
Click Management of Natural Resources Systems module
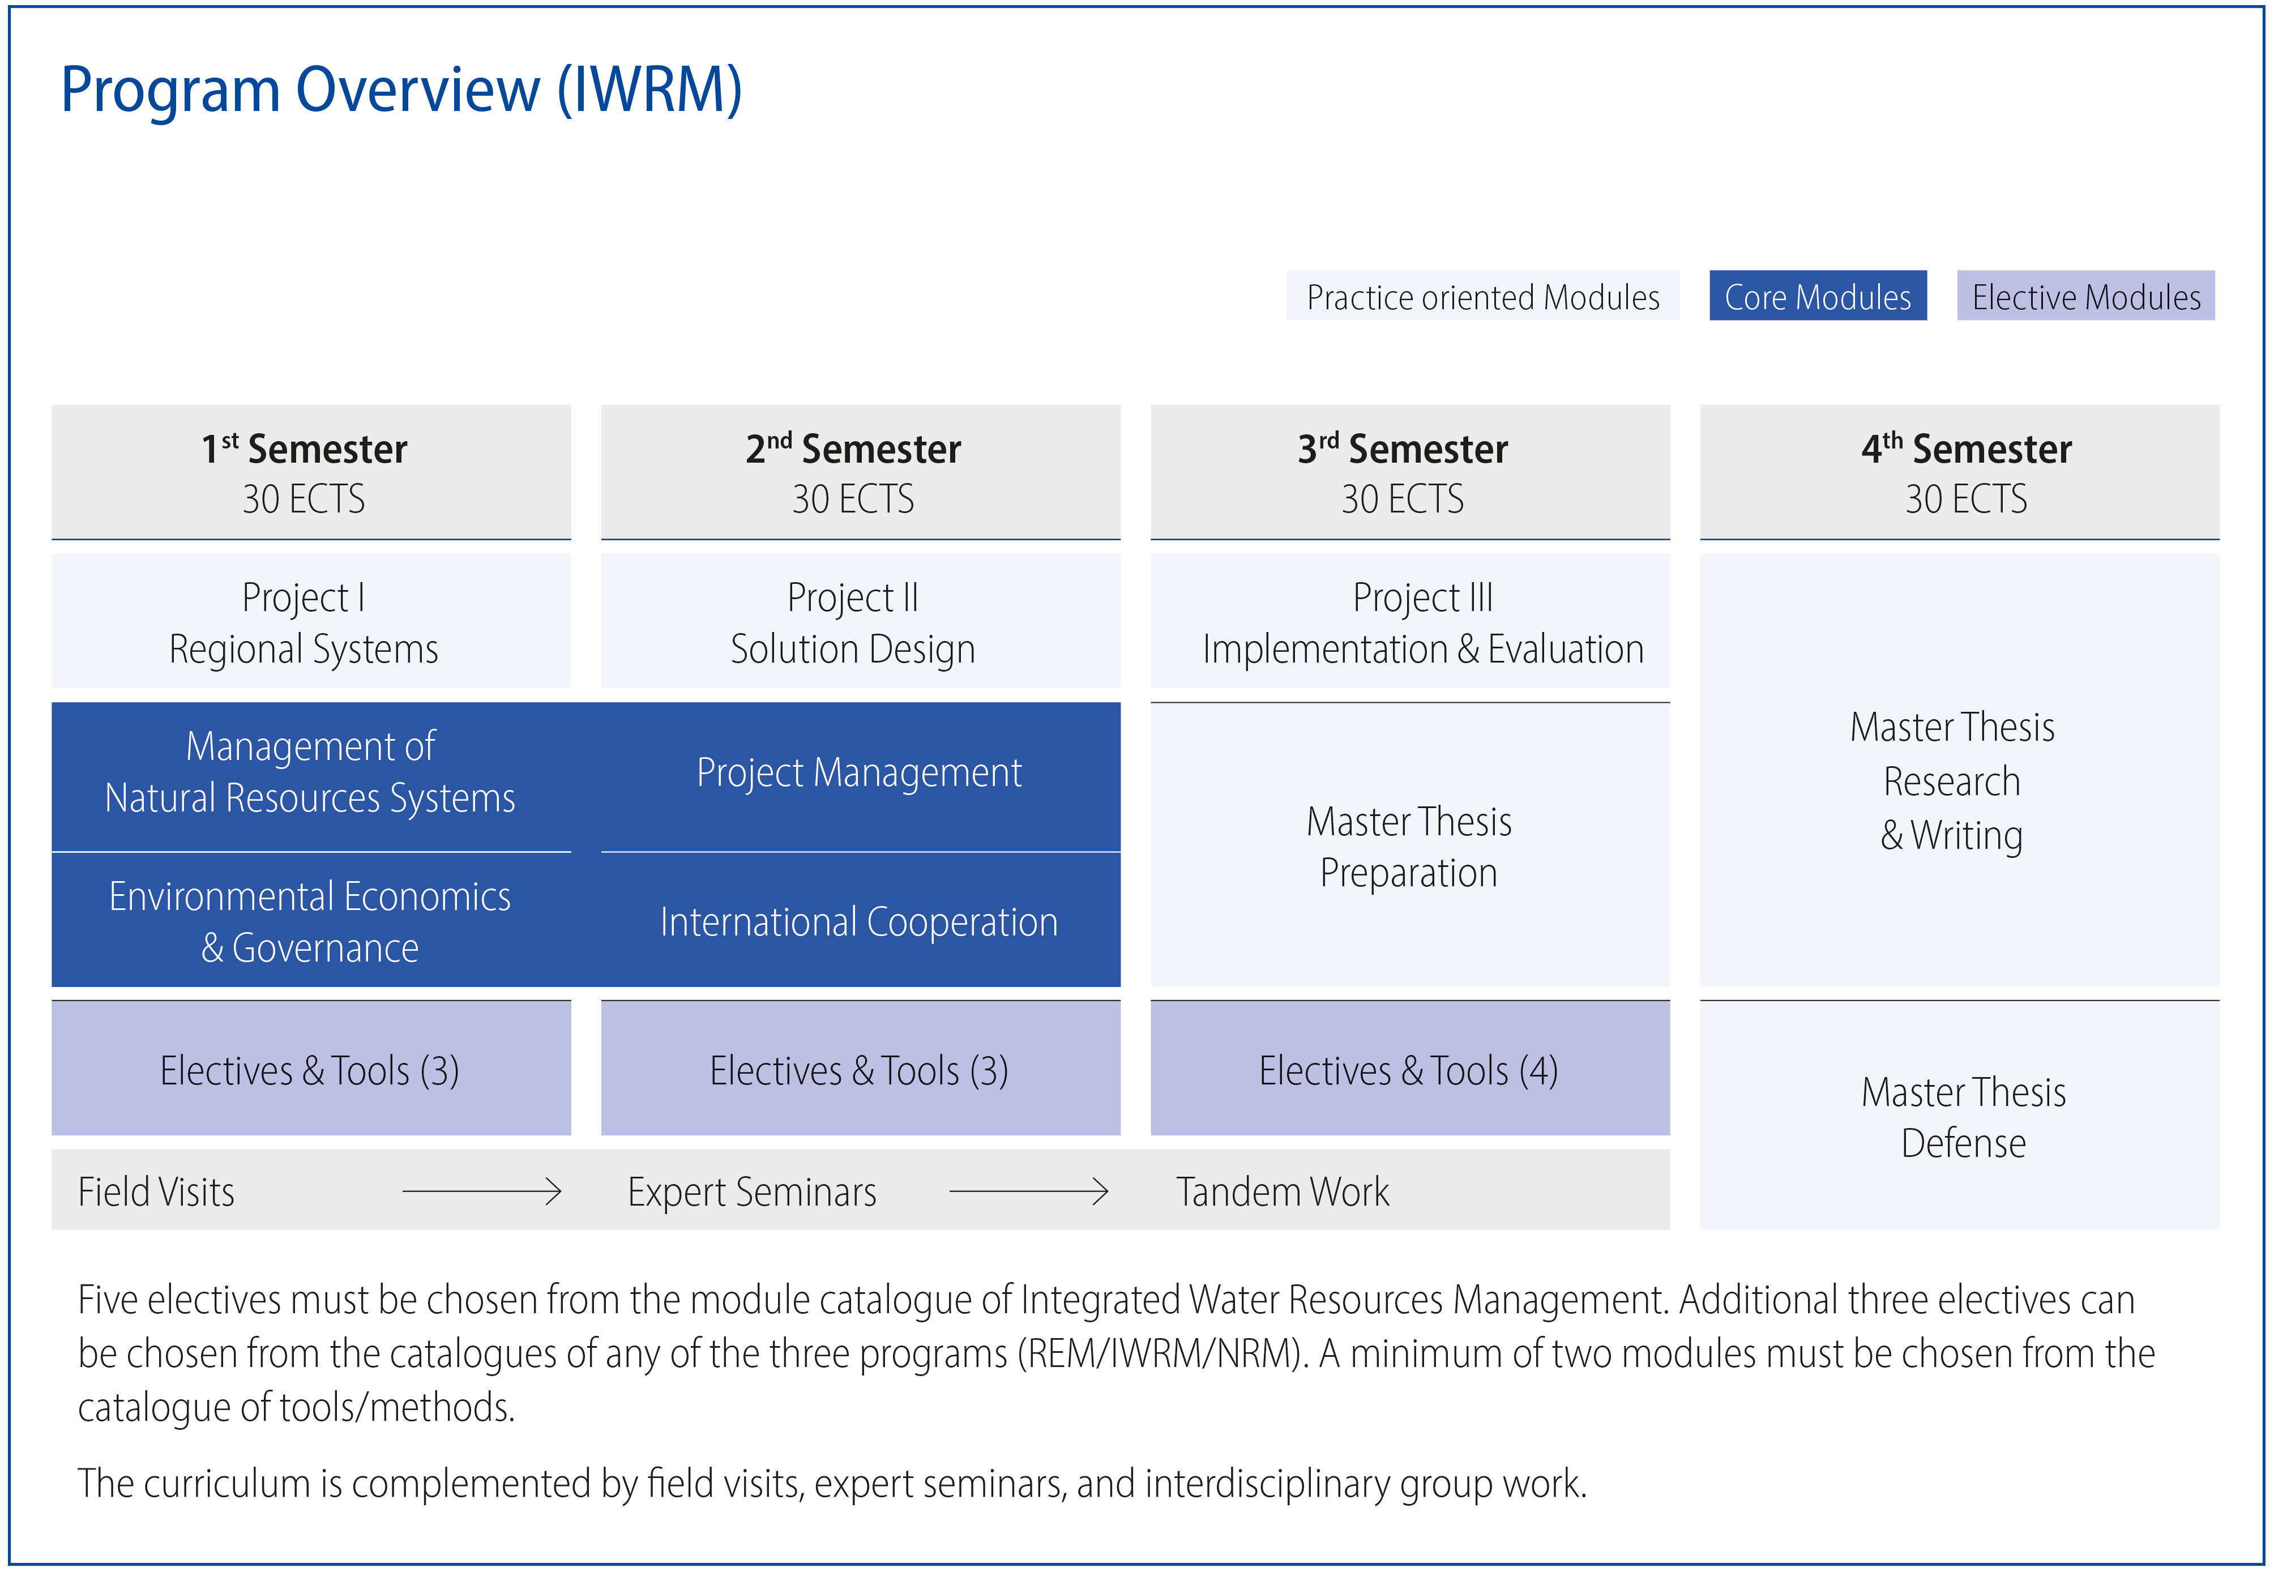coord(311,776)
